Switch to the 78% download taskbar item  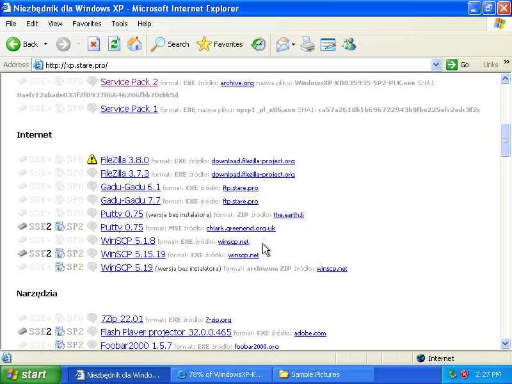click(x=222, y=374)
